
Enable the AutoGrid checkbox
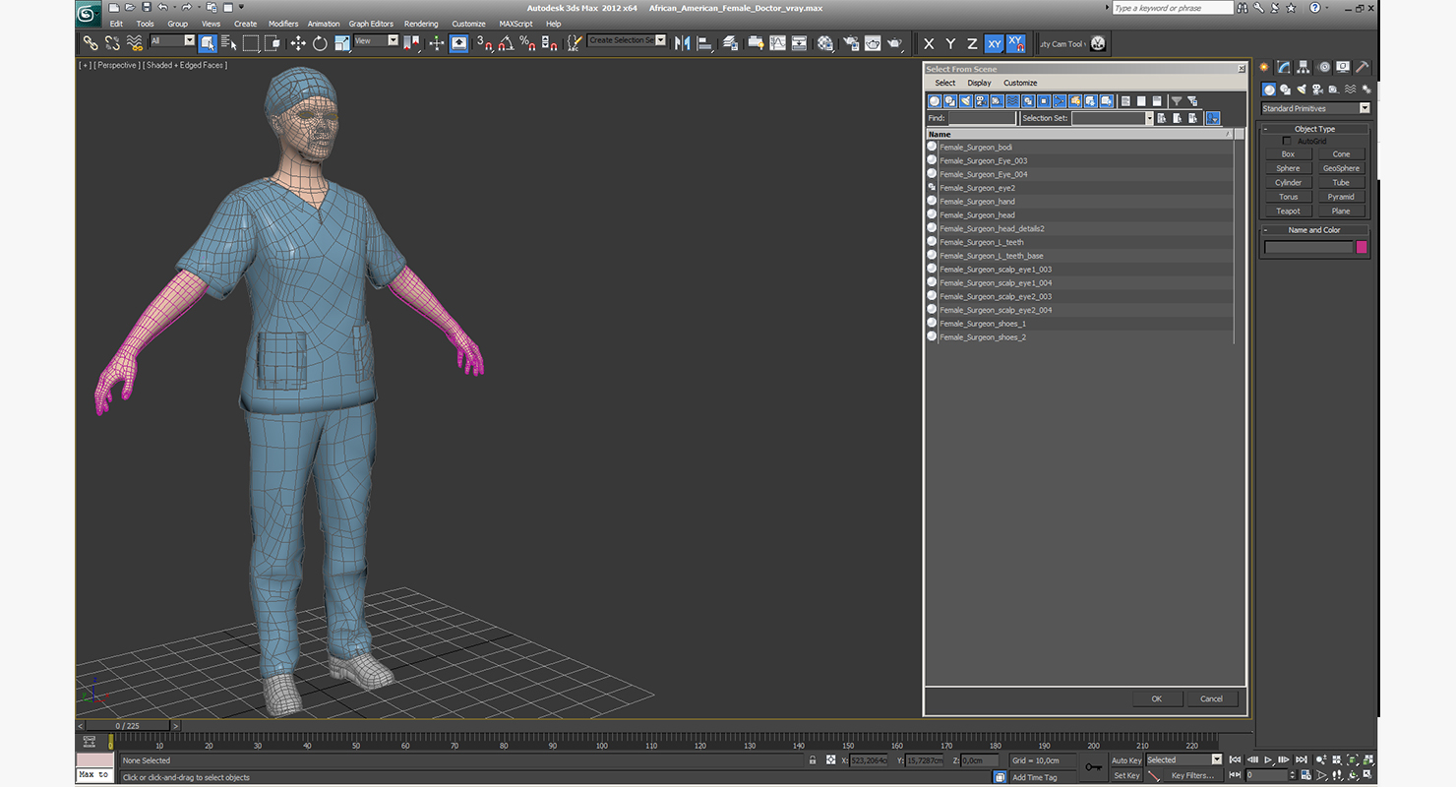(x=1287, y=141)
